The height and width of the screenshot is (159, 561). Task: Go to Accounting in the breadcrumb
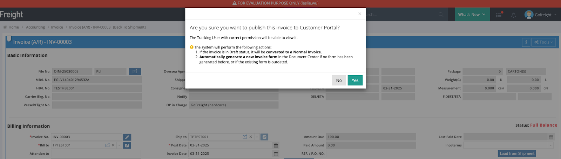[35, 27]
